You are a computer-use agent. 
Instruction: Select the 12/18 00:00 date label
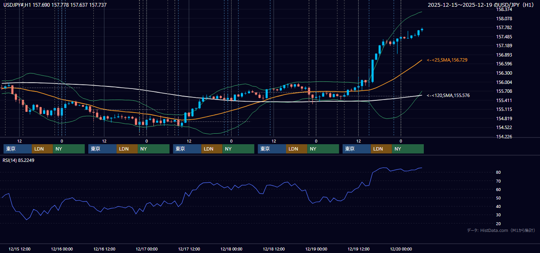[x=231, y=249]
